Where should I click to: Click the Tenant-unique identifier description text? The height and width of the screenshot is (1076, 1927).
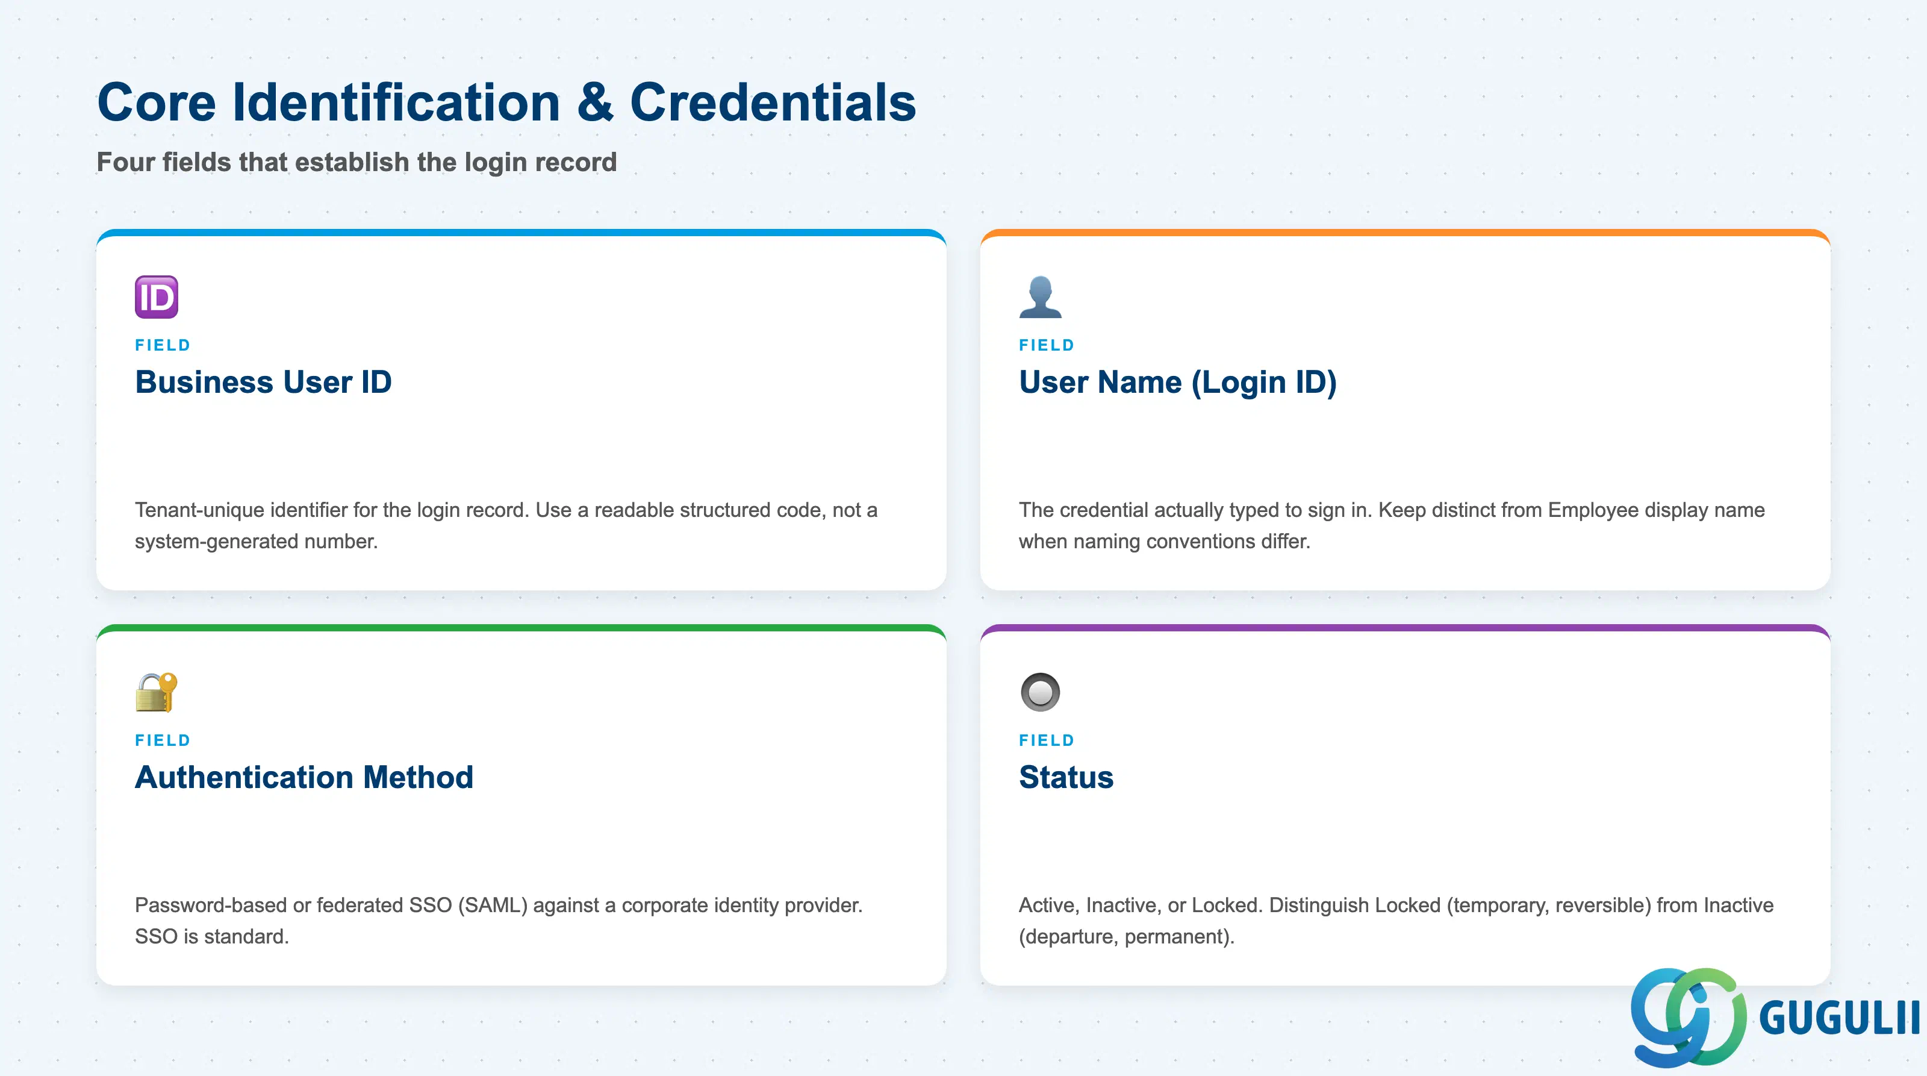coord(506,525)
